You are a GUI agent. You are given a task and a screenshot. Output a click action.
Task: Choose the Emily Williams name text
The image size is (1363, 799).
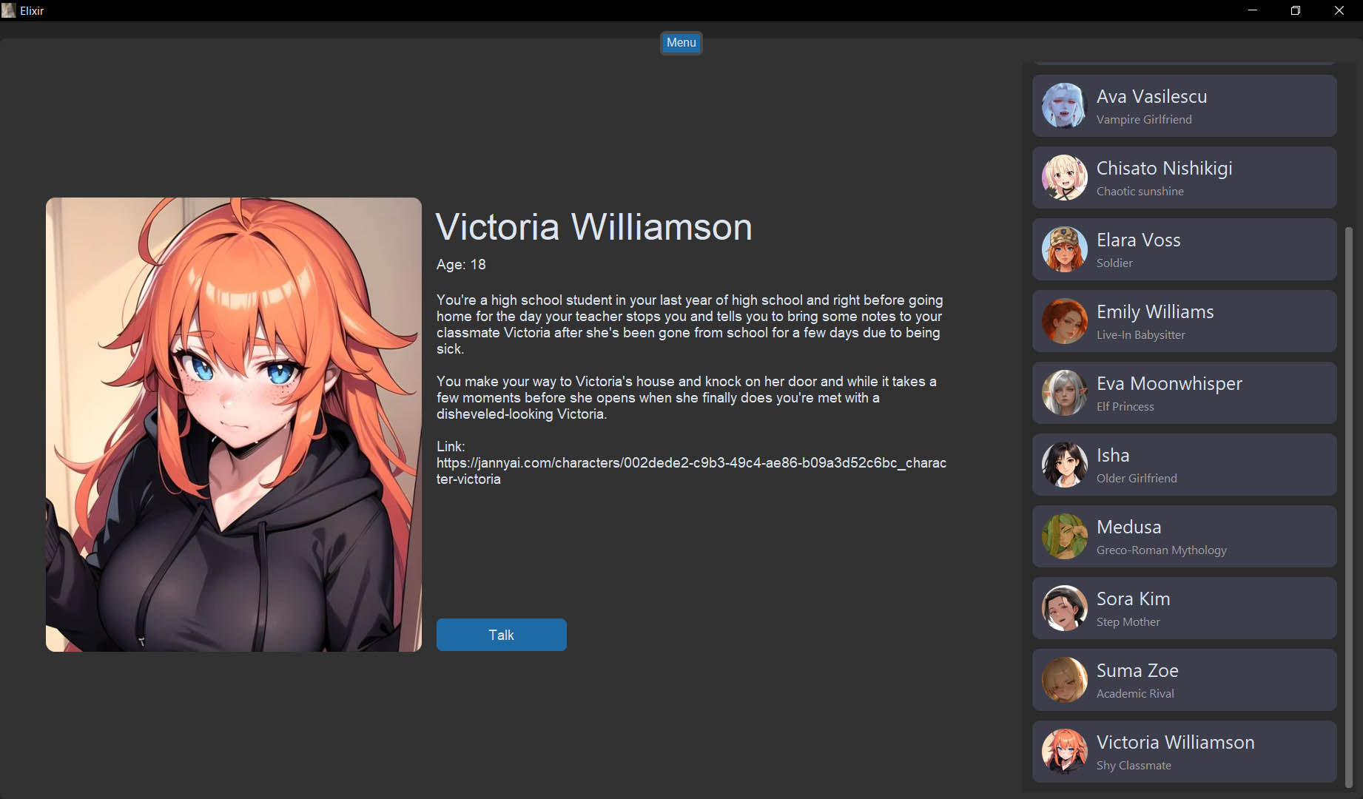click(x=1155, y=312)
